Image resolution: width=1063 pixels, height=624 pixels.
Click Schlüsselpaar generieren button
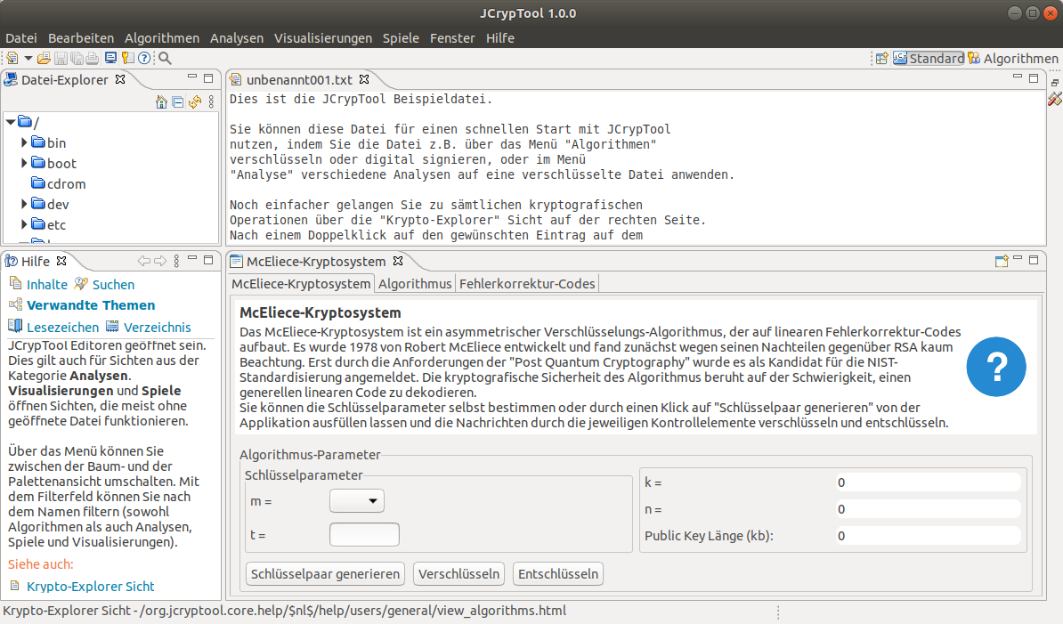click(326, 574)
